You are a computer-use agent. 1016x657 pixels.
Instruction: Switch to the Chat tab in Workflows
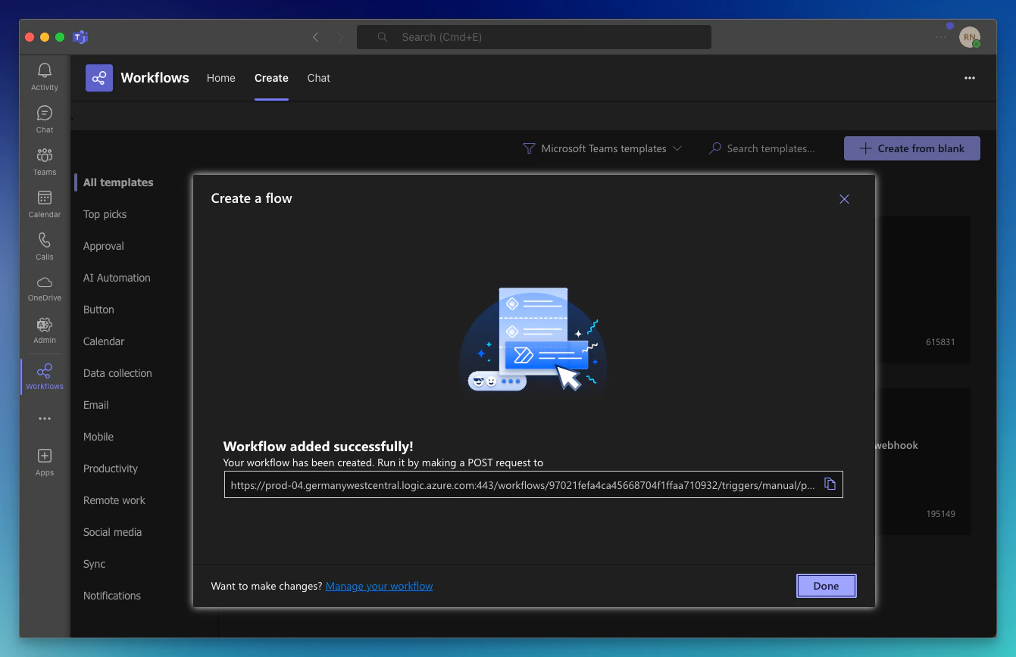[318, 78]
